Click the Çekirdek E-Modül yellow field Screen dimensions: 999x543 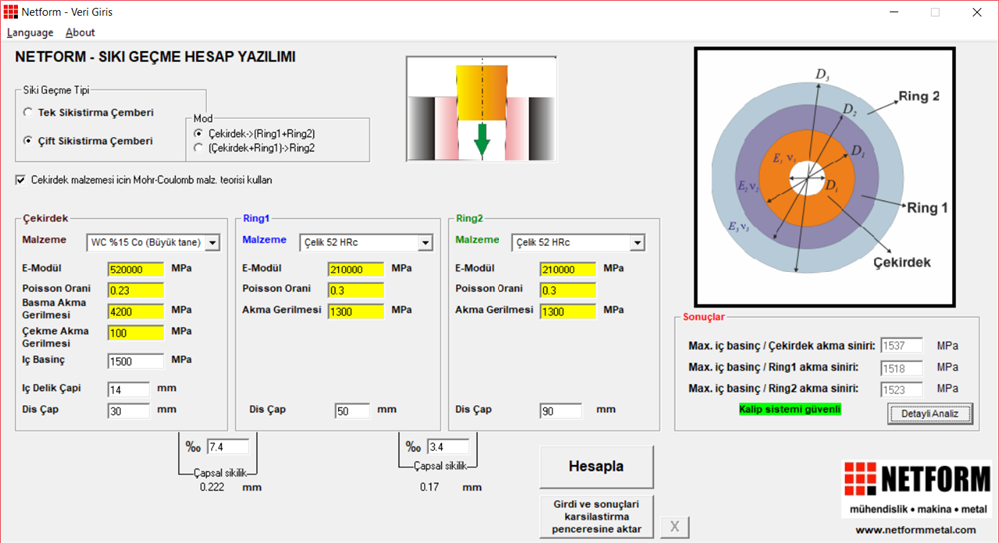(x=135, y=270)
